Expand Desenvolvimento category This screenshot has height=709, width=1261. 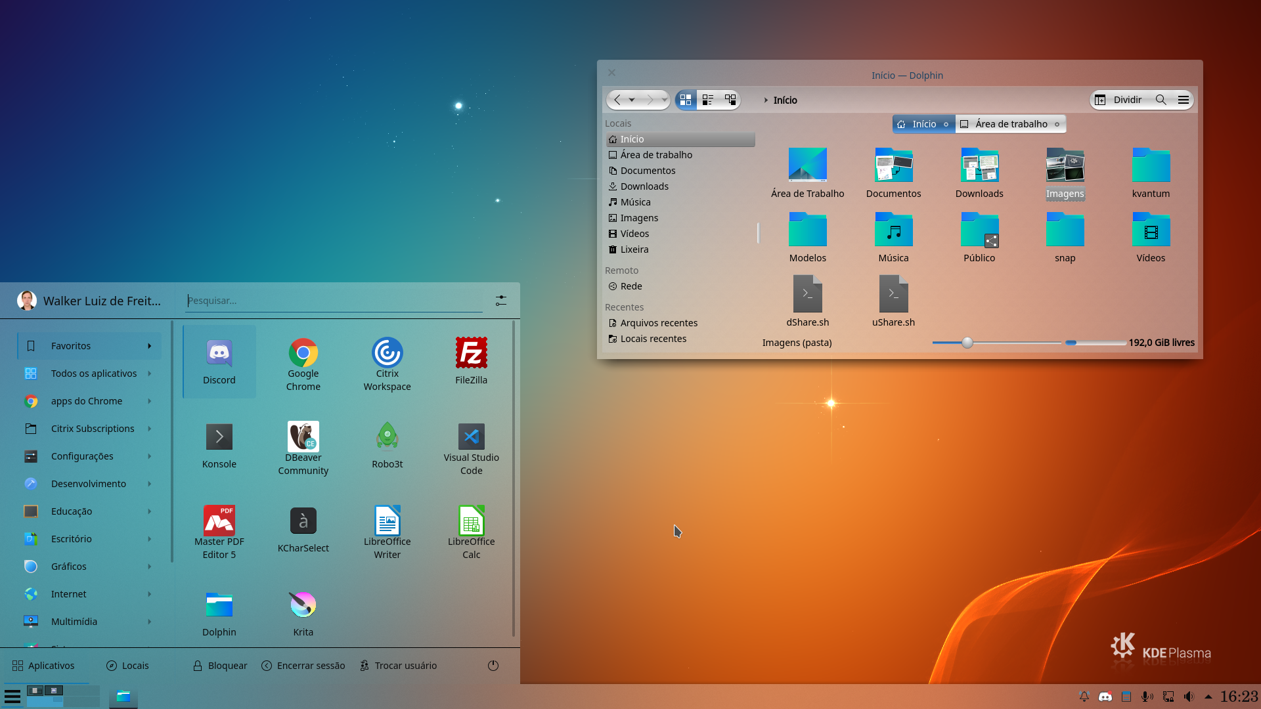tap(150, 484)
